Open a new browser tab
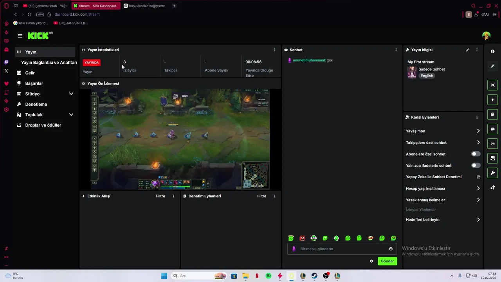 [x=174, y=6]
